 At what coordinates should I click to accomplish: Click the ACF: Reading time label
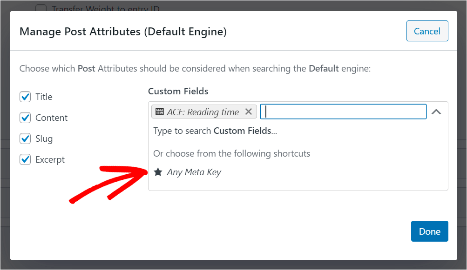tap(203, 112)
